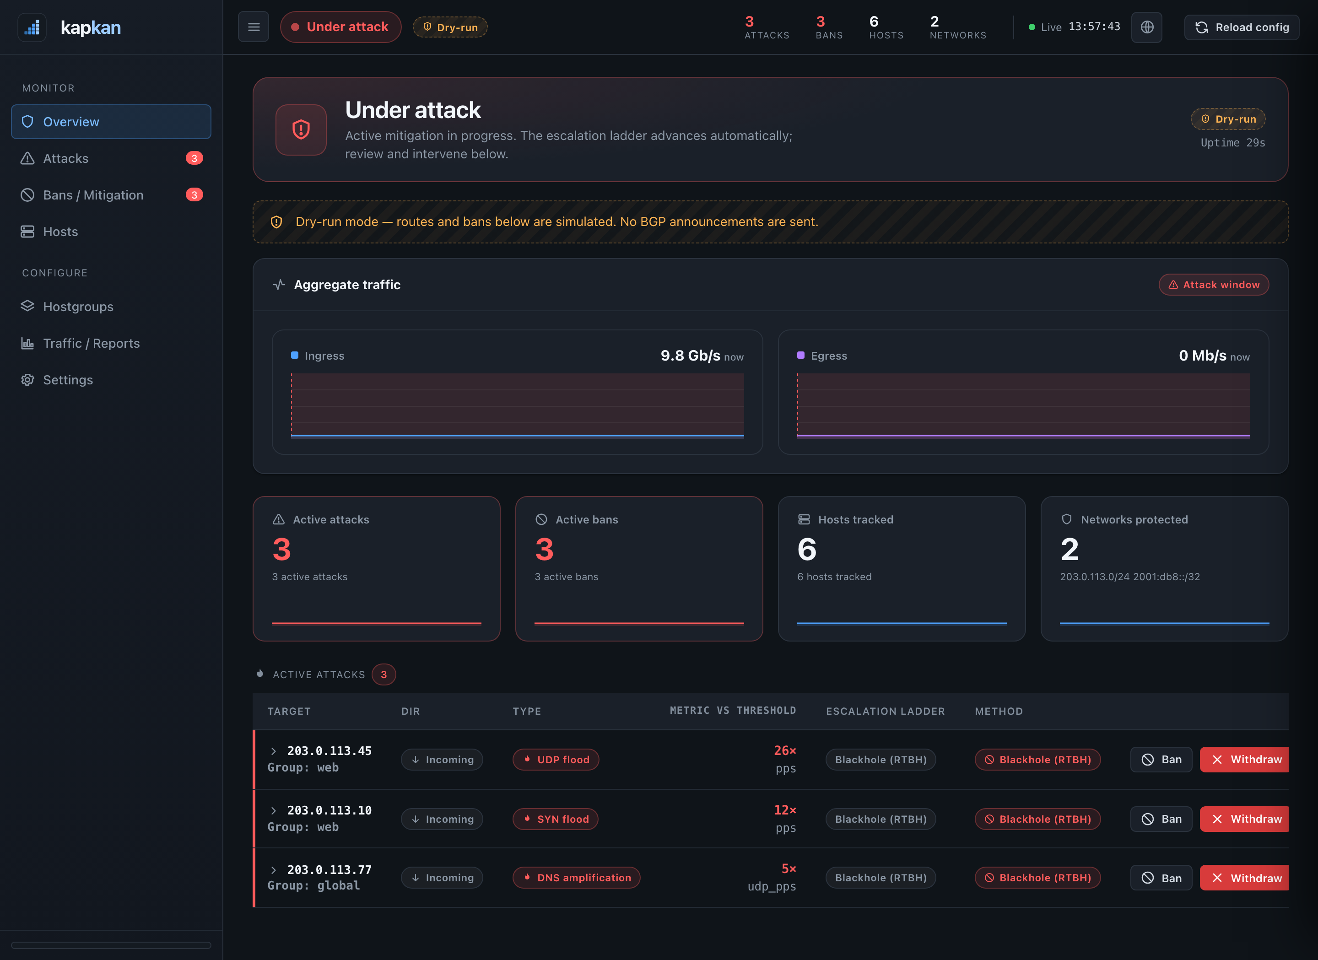Click Incoming direction tag for 203.0.113.45

pos(442,760)
